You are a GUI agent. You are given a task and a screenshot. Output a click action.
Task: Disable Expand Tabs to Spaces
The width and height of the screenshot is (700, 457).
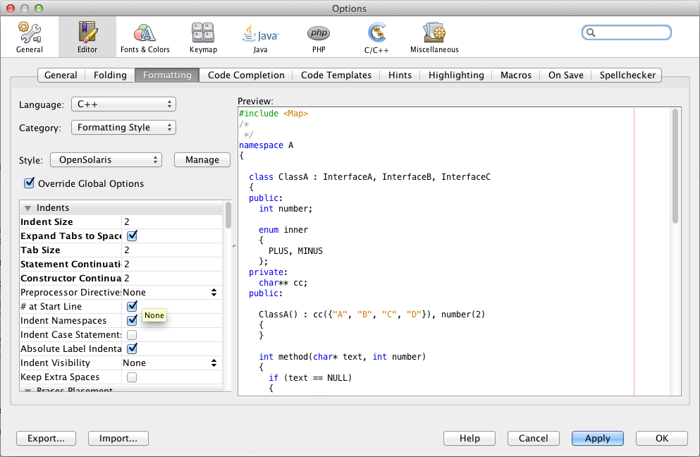click(x=131, y=236)
